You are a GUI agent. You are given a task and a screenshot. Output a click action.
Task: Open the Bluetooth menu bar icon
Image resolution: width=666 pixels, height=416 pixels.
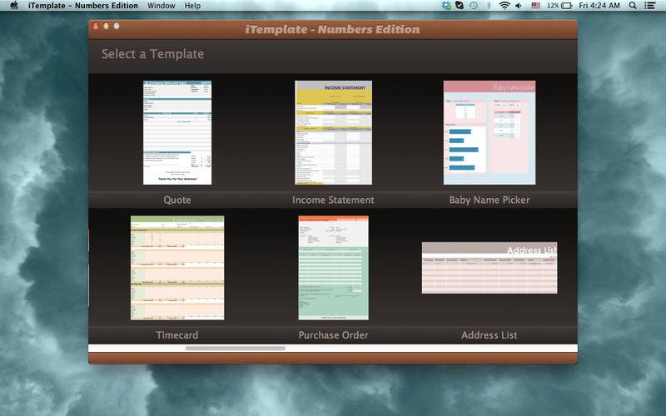click(489, 6)
